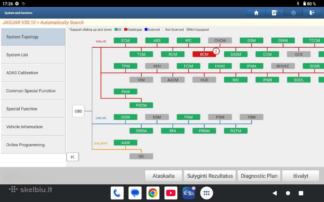
Task: Select the IPMB module node
Action: coord(267,80)
